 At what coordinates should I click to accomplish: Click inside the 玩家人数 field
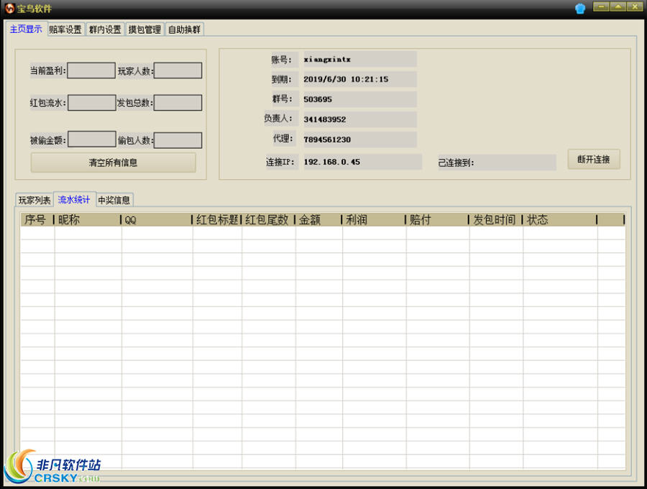178,70
